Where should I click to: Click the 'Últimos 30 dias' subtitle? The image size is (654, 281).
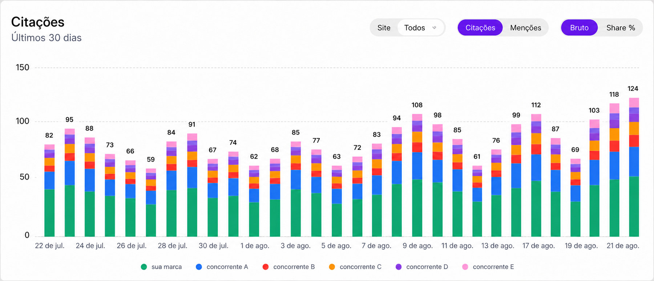pyautogui.click(x=47, y=38)
